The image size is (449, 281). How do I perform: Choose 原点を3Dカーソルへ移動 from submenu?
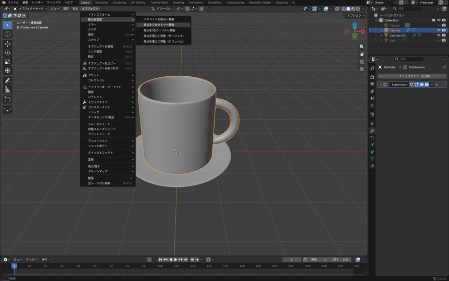[159, 30]
